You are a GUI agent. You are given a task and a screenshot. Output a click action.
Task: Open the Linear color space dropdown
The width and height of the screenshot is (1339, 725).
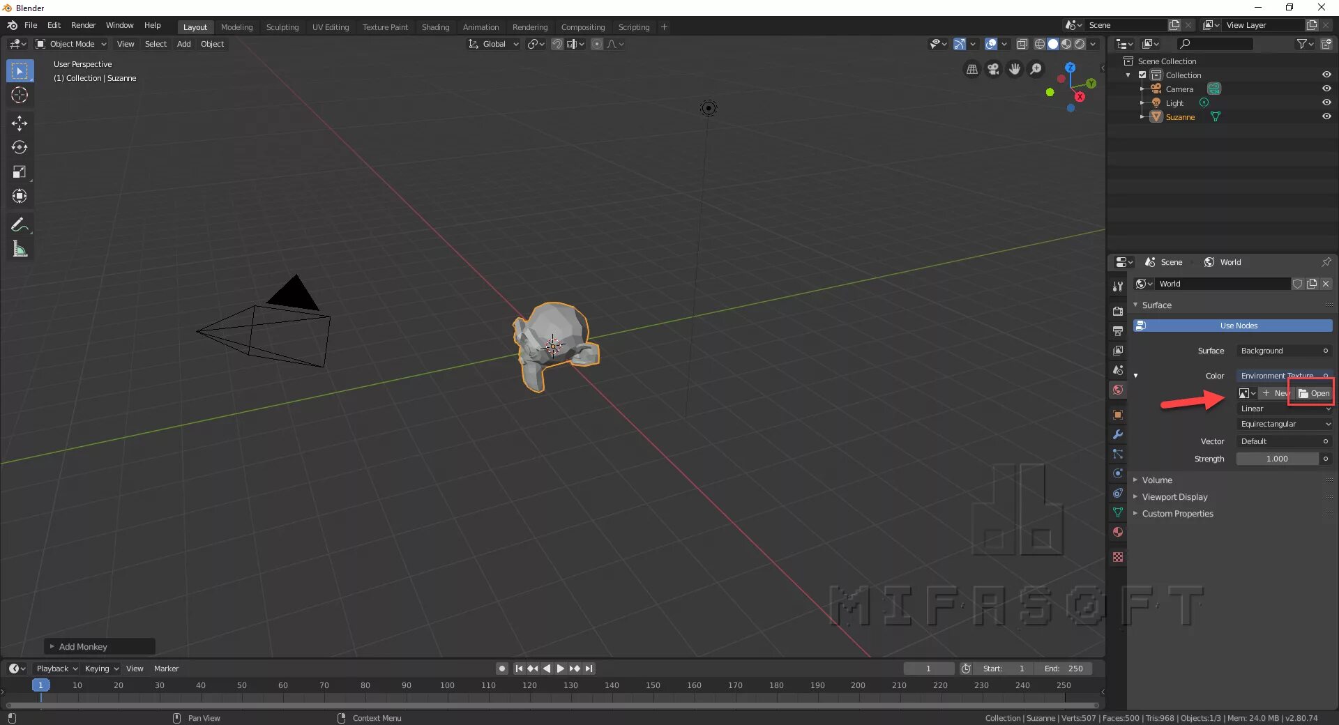(1285, 409)
